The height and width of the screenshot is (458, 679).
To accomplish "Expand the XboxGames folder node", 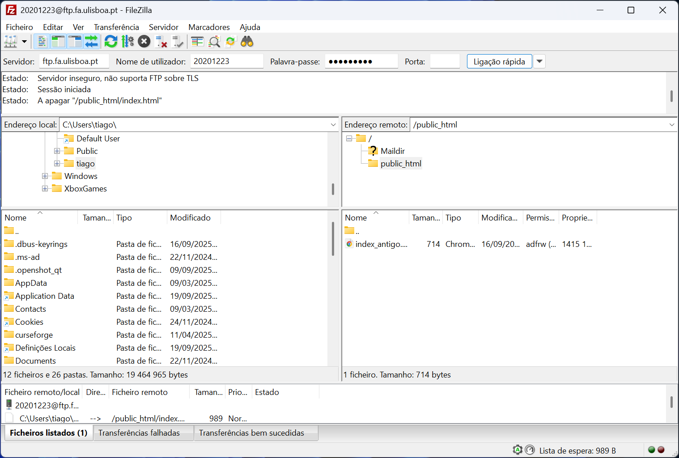I will pos(45,189).
